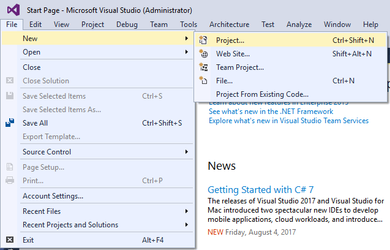Select Save Selected Items As... entry
The image size is (390, 250).
97,109
